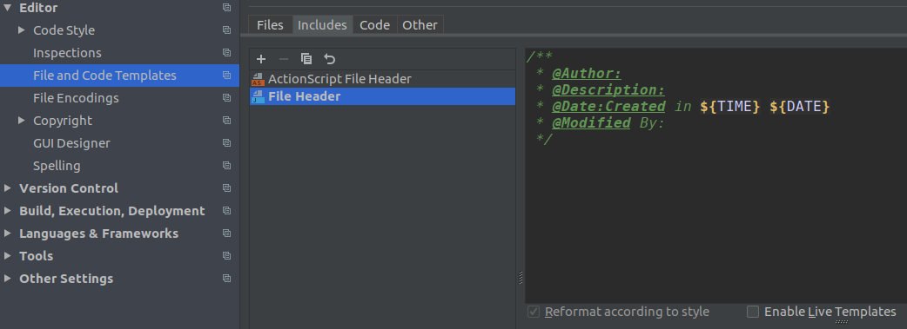The height and width of the screenshot is (329, 907).
Task: Switch to the Other tab
Action: pyautogui.click(x=420, y=25)
